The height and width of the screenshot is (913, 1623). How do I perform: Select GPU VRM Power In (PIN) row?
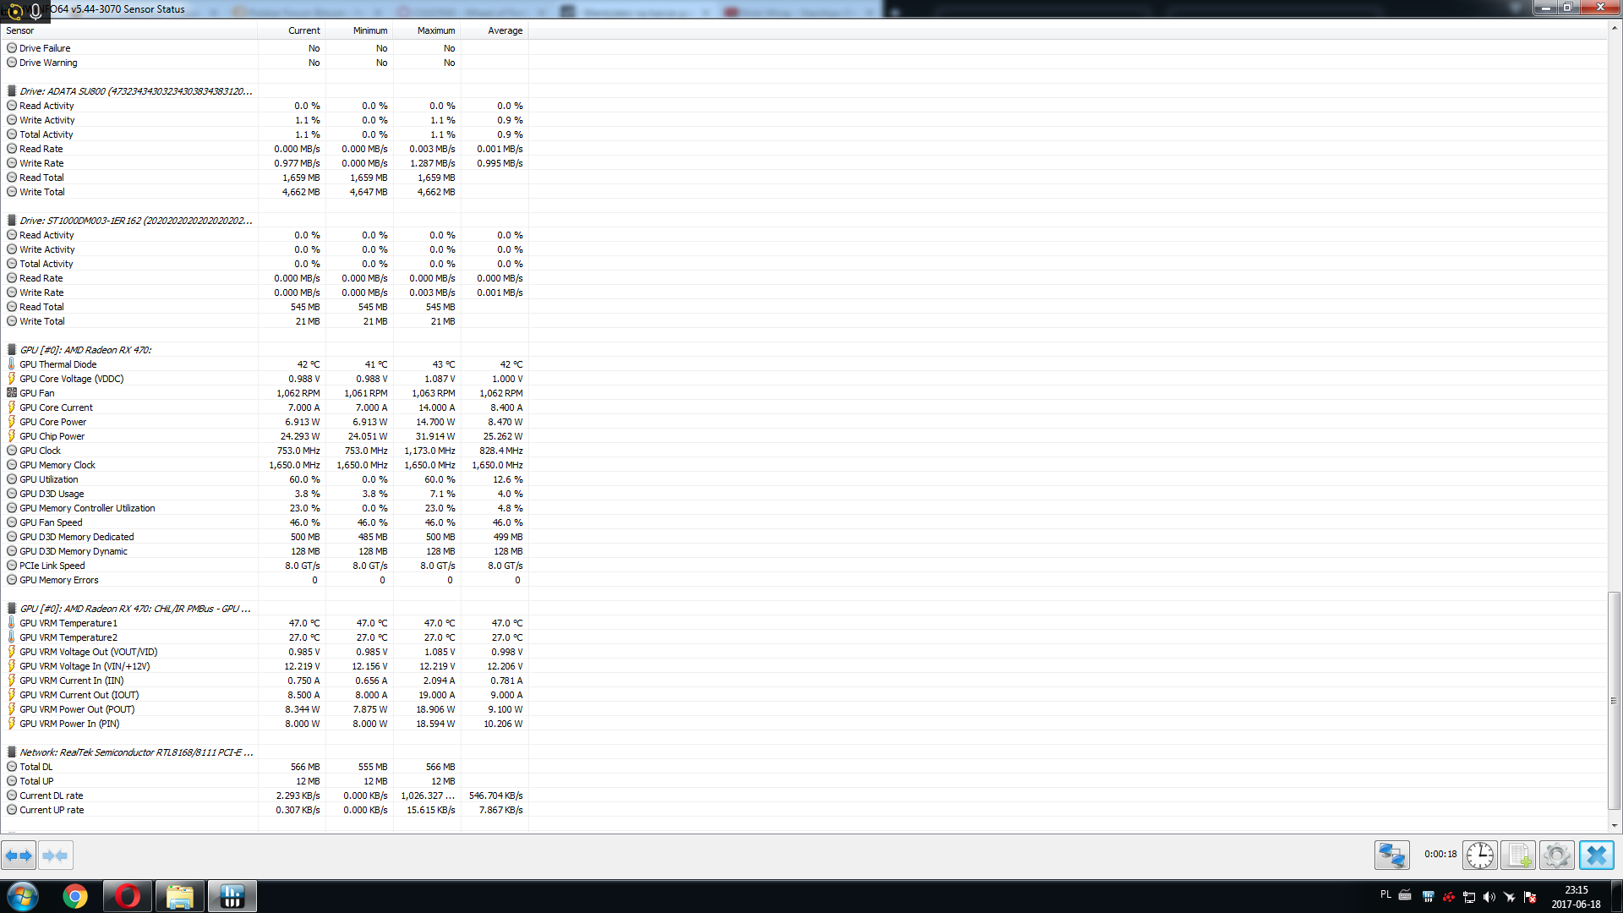click(265, 724)
